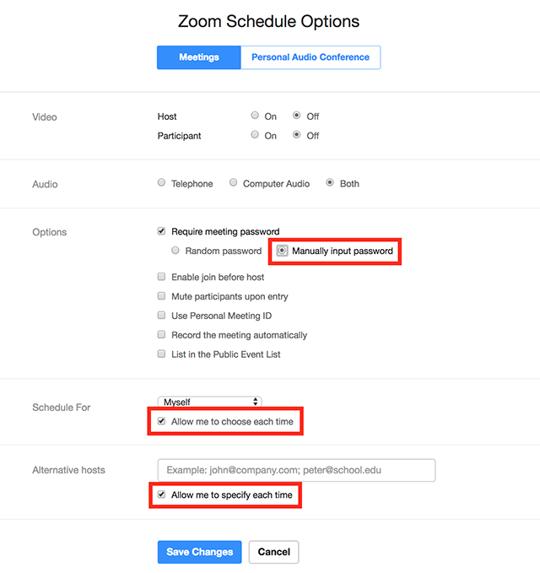Select Random password option
Screen dimensions: 540x573
coord(175,251)
